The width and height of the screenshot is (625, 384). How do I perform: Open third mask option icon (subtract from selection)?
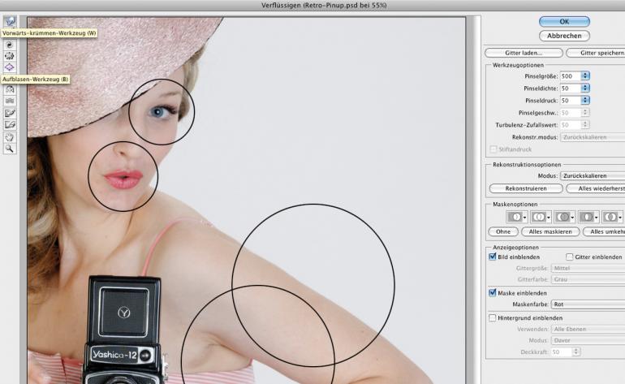point(564,217)
